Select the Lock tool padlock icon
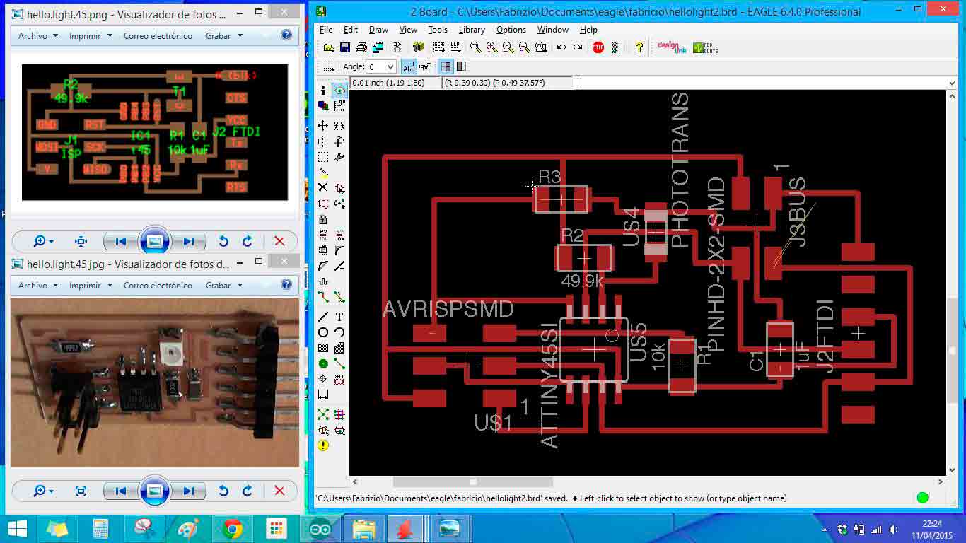The height and width of the screenshot is (543, 966). [323, 219]
